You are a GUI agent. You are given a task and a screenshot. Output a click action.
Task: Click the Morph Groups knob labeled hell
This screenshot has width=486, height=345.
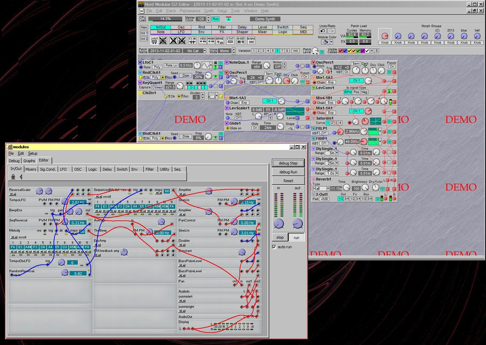coord(477,36)
